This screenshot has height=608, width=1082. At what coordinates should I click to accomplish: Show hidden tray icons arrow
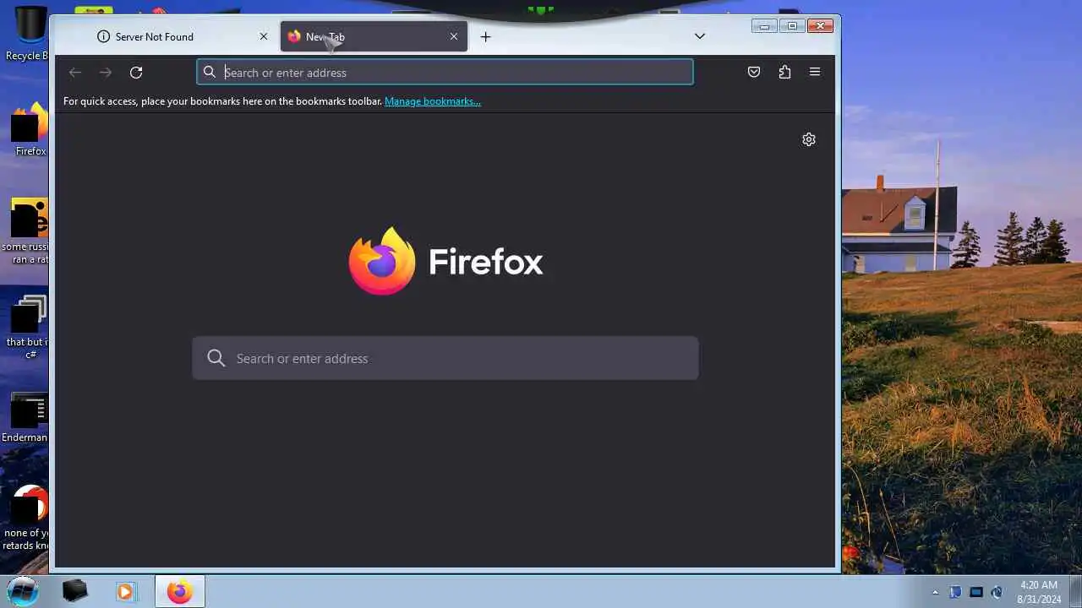(935, 592)
